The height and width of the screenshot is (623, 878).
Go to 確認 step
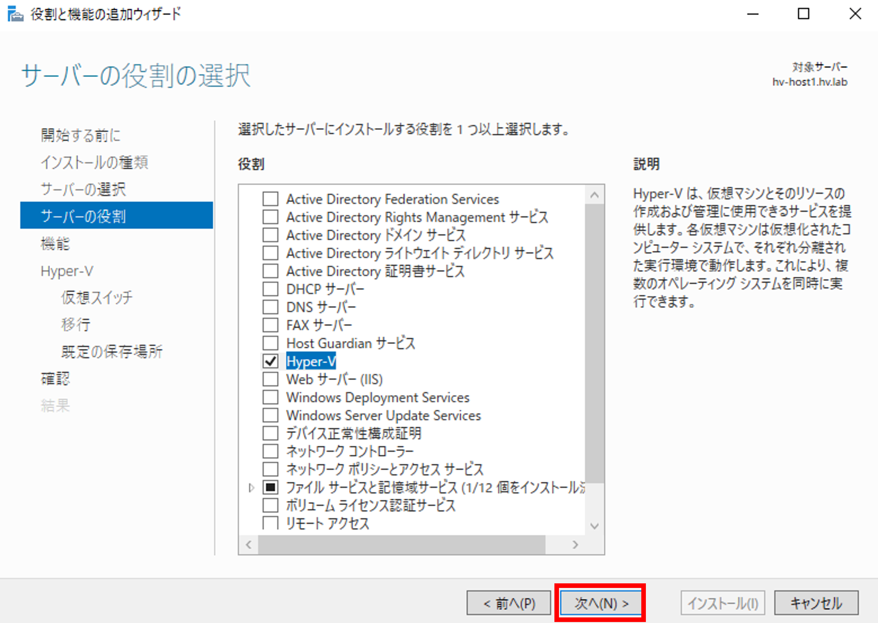[55, 379]
